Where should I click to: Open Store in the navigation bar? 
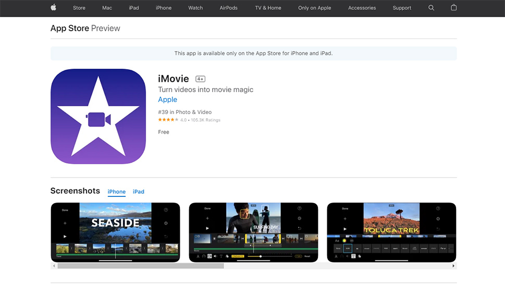[x=79, y=8]
